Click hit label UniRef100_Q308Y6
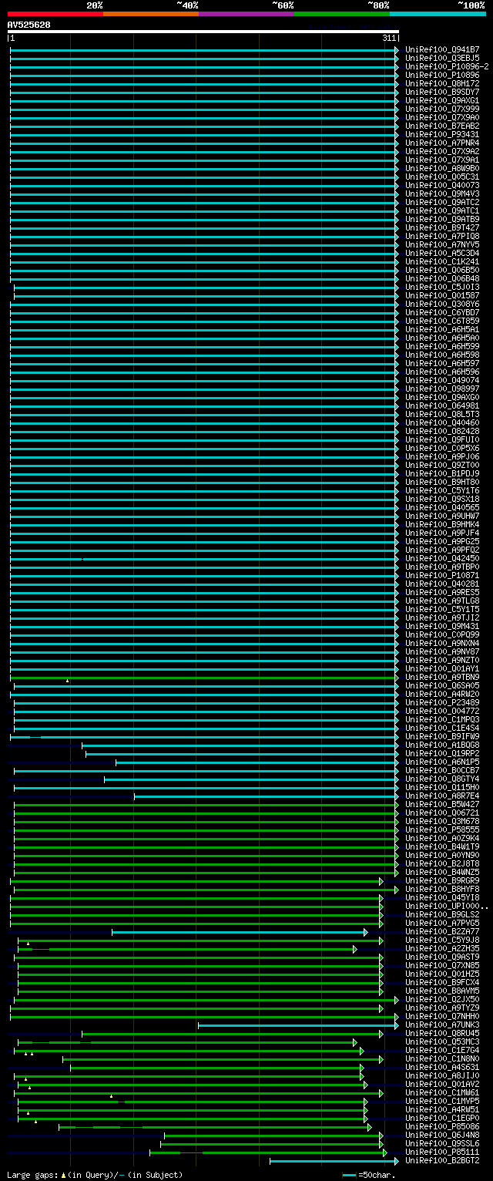 point(442,304)
